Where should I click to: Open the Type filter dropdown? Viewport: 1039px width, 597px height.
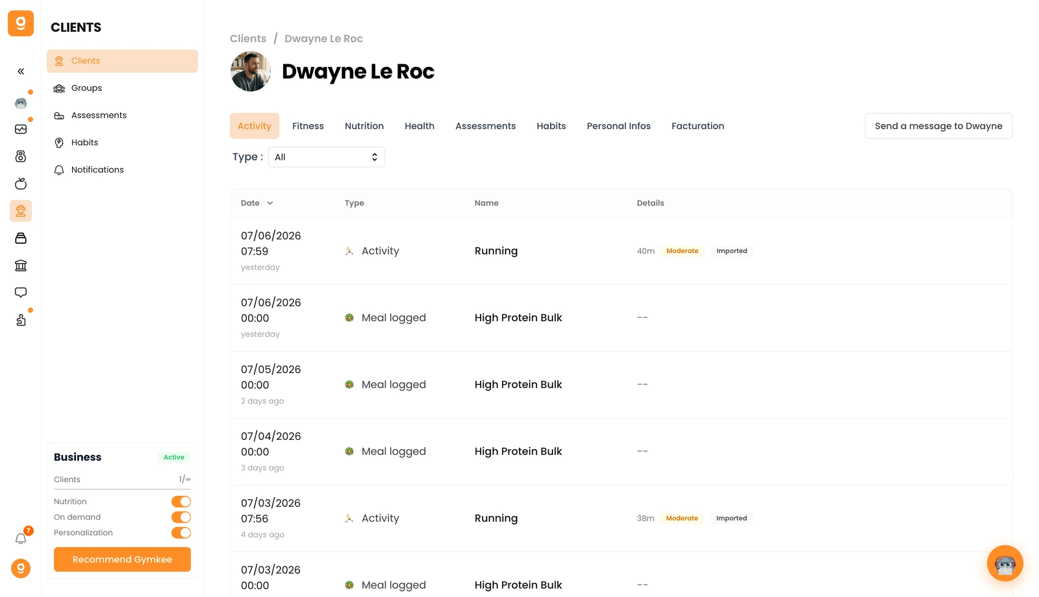coord(327,157)
